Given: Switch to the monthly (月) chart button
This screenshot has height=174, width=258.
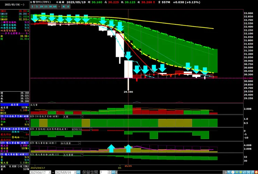Looking at the screenshot, I should (68, 7).
